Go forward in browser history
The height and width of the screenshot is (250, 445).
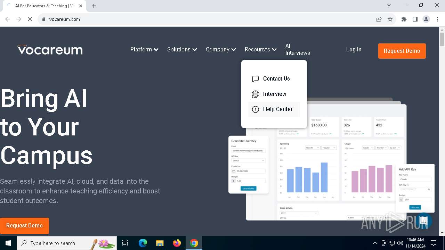point(19,19)
